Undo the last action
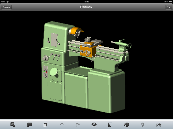Screen dimensions: 173x129 61,125
